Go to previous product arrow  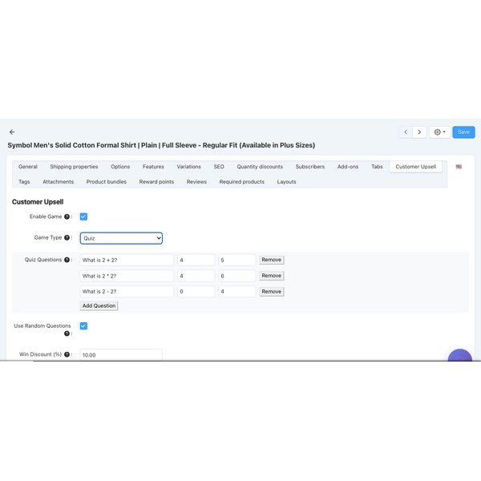pos(406,132)
